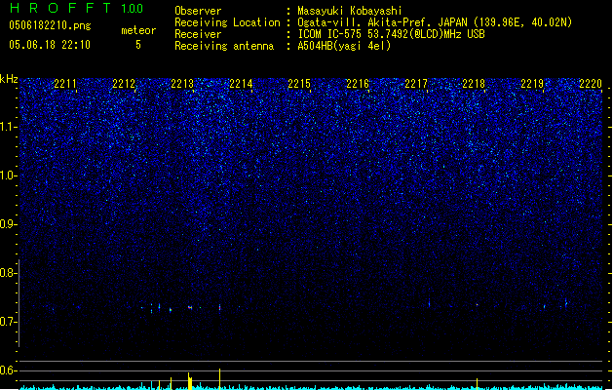Select the Ogata-vill. Akita-Pref. JAPAN location text
Image resolution: width=613 pixels, height=390 pixels.
point(435,22)
